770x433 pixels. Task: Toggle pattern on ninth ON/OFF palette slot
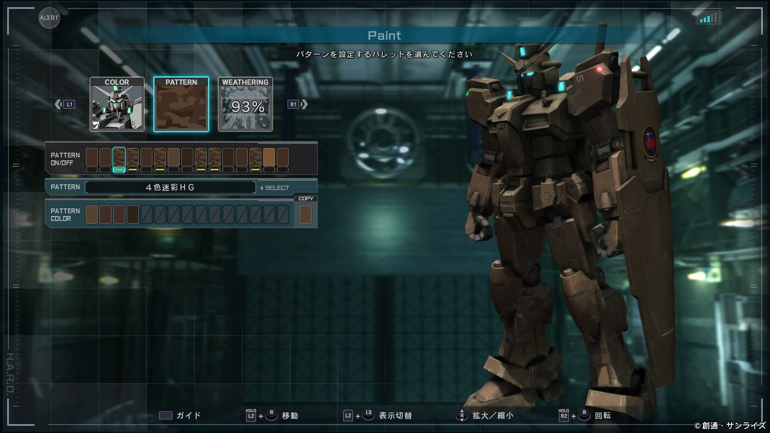pyautogui.click(x=201, y=160)
